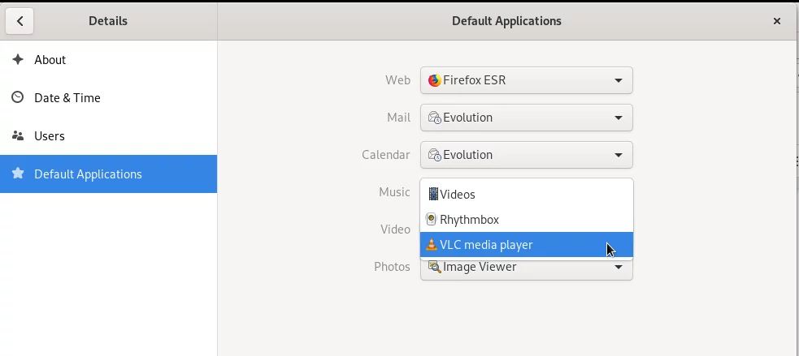Open the Web default application dropdown
This screenshot has height=356, width=799.
527,80
